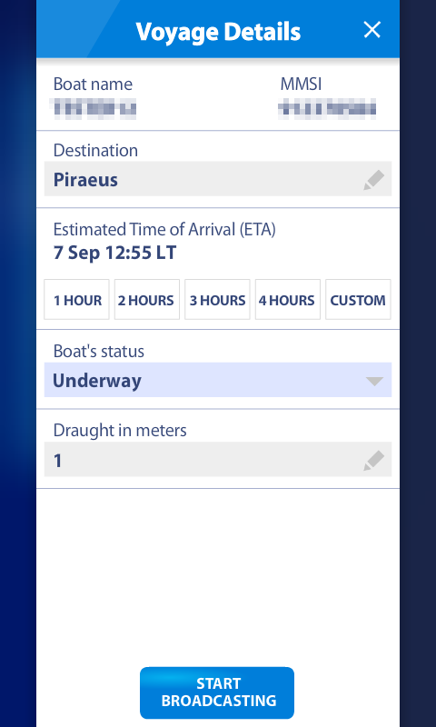Set ETA to 3 HOURS

(217, 300)
